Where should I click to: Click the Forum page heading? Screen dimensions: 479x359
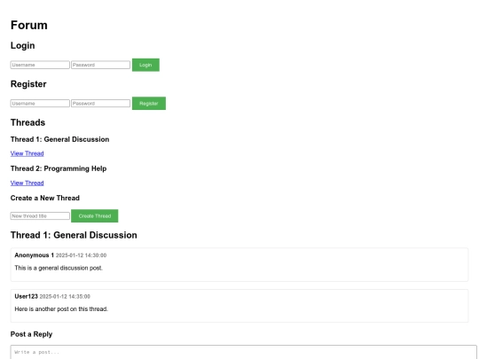click(29, 25)
